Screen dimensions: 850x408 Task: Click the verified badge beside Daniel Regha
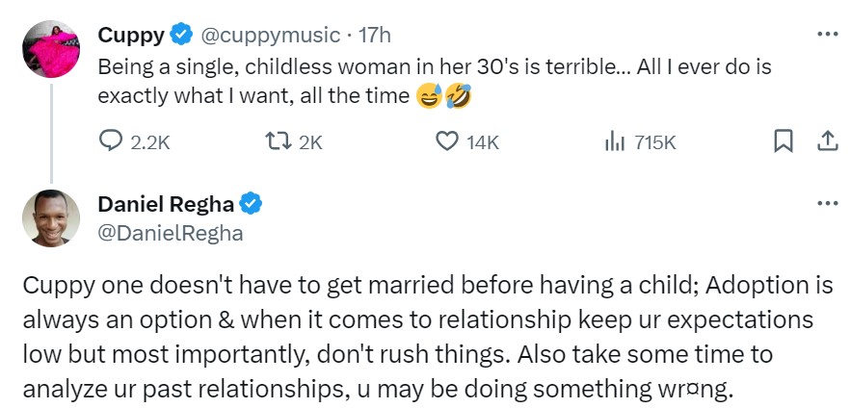click(252, 204)
